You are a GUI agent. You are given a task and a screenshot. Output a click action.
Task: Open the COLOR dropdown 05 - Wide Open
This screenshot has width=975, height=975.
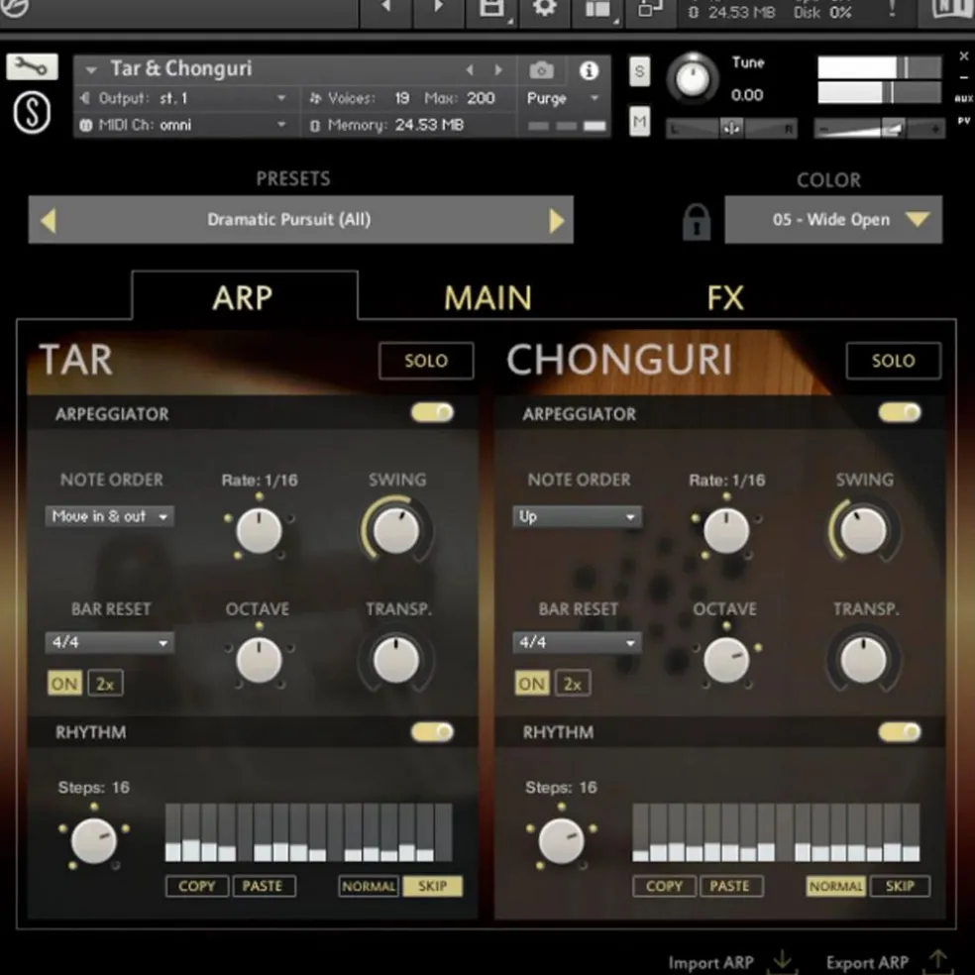pos(833,220)
